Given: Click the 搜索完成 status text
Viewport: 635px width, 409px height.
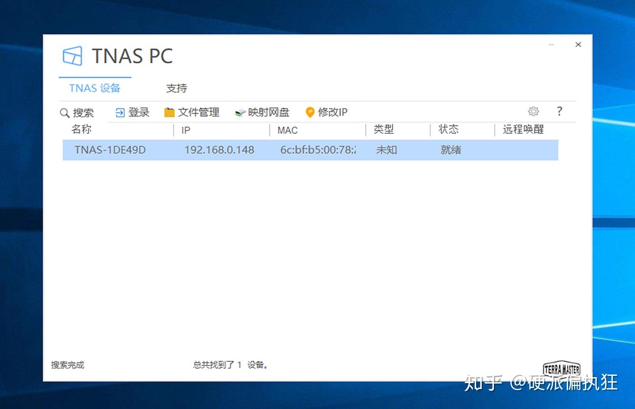Looking at the screenshot, I should [67, 365].
